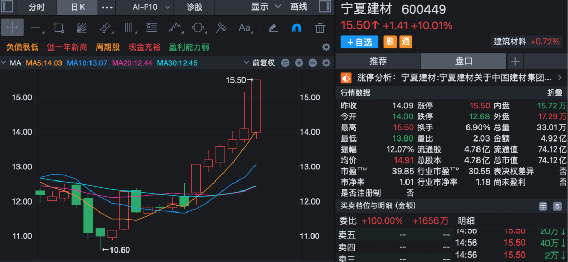The width and height of the screenshot is (568, 262).
Task: Click the MA10:13.07 indicator label
Action: pos(87,63)
